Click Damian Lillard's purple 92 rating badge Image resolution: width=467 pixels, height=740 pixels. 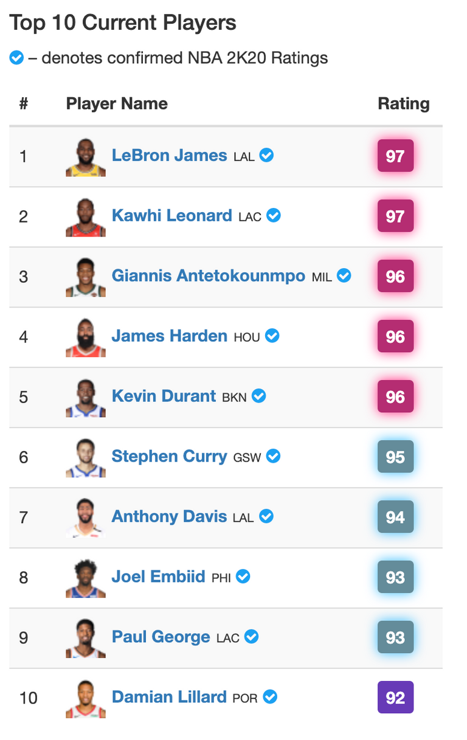(x=395, y=697)
